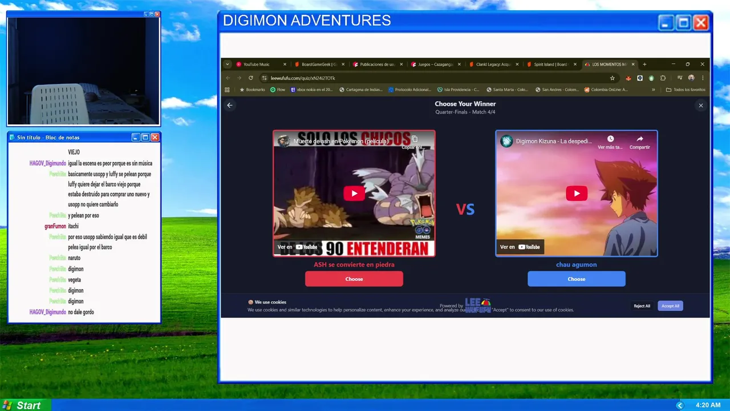The height and width of the screenshot is (411, 730).
Task: Open the Isla Providencia bookmark
Action: 459,90
